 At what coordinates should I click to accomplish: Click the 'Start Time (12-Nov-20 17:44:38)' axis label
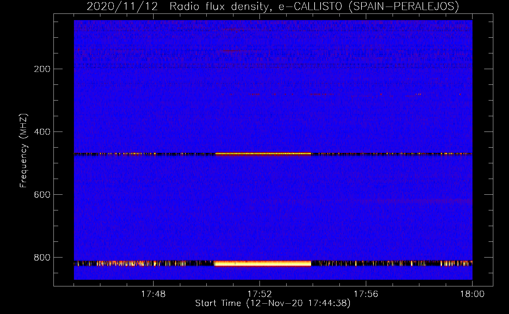click(x=273, y=303)
